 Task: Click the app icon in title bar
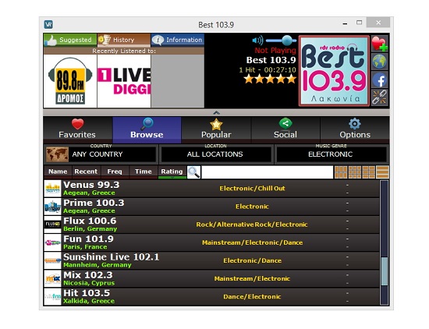pyautogui.click(x=48, y=24)
